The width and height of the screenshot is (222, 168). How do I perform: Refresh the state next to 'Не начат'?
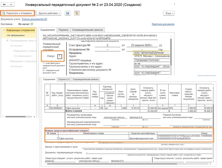click(31, 24)
